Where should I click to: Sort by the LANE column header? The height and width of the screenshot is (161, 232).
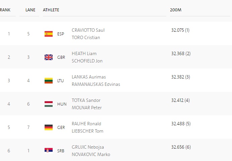[x=30, y=10]
